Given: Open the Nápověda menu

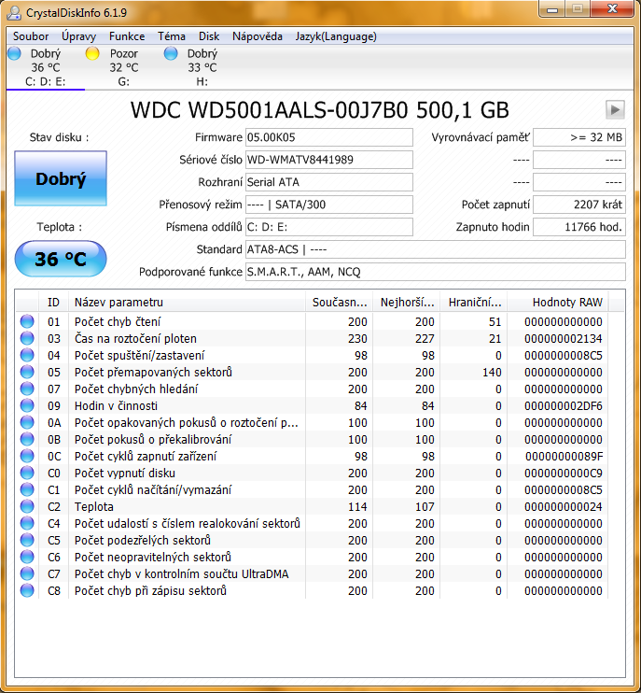Looking at the screenshot, I should point(258,36).
